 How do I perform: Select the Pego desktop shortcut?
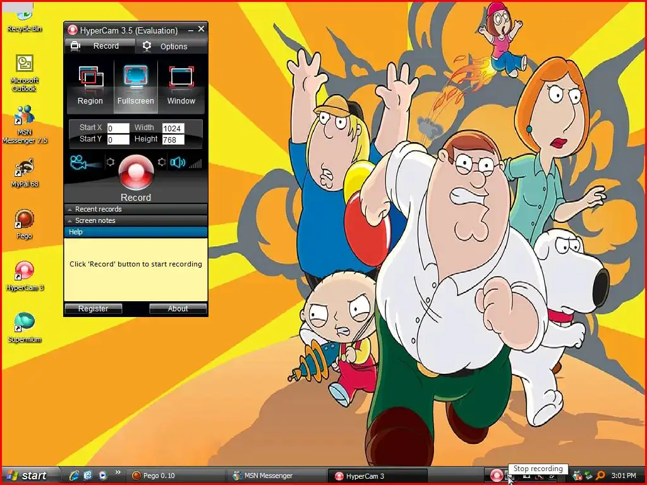pyautogui.click(x=25, y=224)
